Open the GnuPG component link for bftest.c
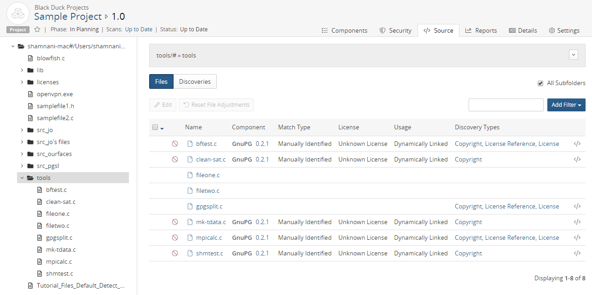The width and height of the screenshot is (592, 295). point(242,144)
